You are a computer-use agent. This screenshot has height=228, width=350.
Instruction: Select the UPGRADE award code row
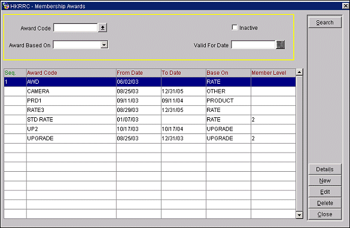150,138
